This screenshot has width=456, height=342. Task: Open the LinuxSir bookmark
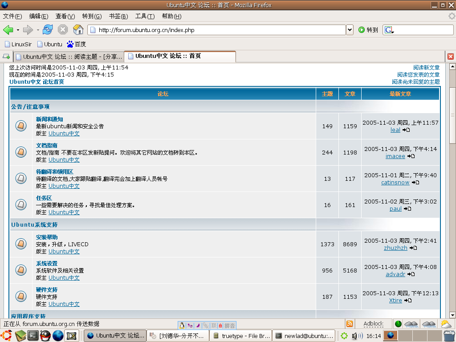coord(18,44)
